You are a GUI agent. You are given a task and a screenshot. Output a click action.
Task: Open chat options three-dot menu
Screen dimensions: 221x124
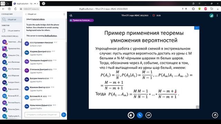point(64,14)
